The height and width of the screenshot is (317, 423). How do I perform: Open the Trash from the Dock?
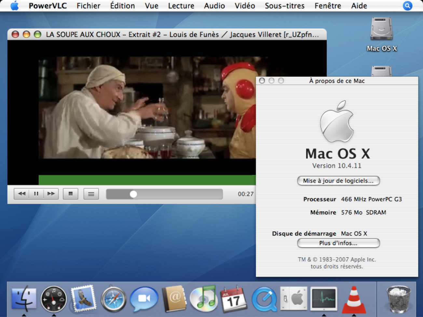click(x=399, y=298)
